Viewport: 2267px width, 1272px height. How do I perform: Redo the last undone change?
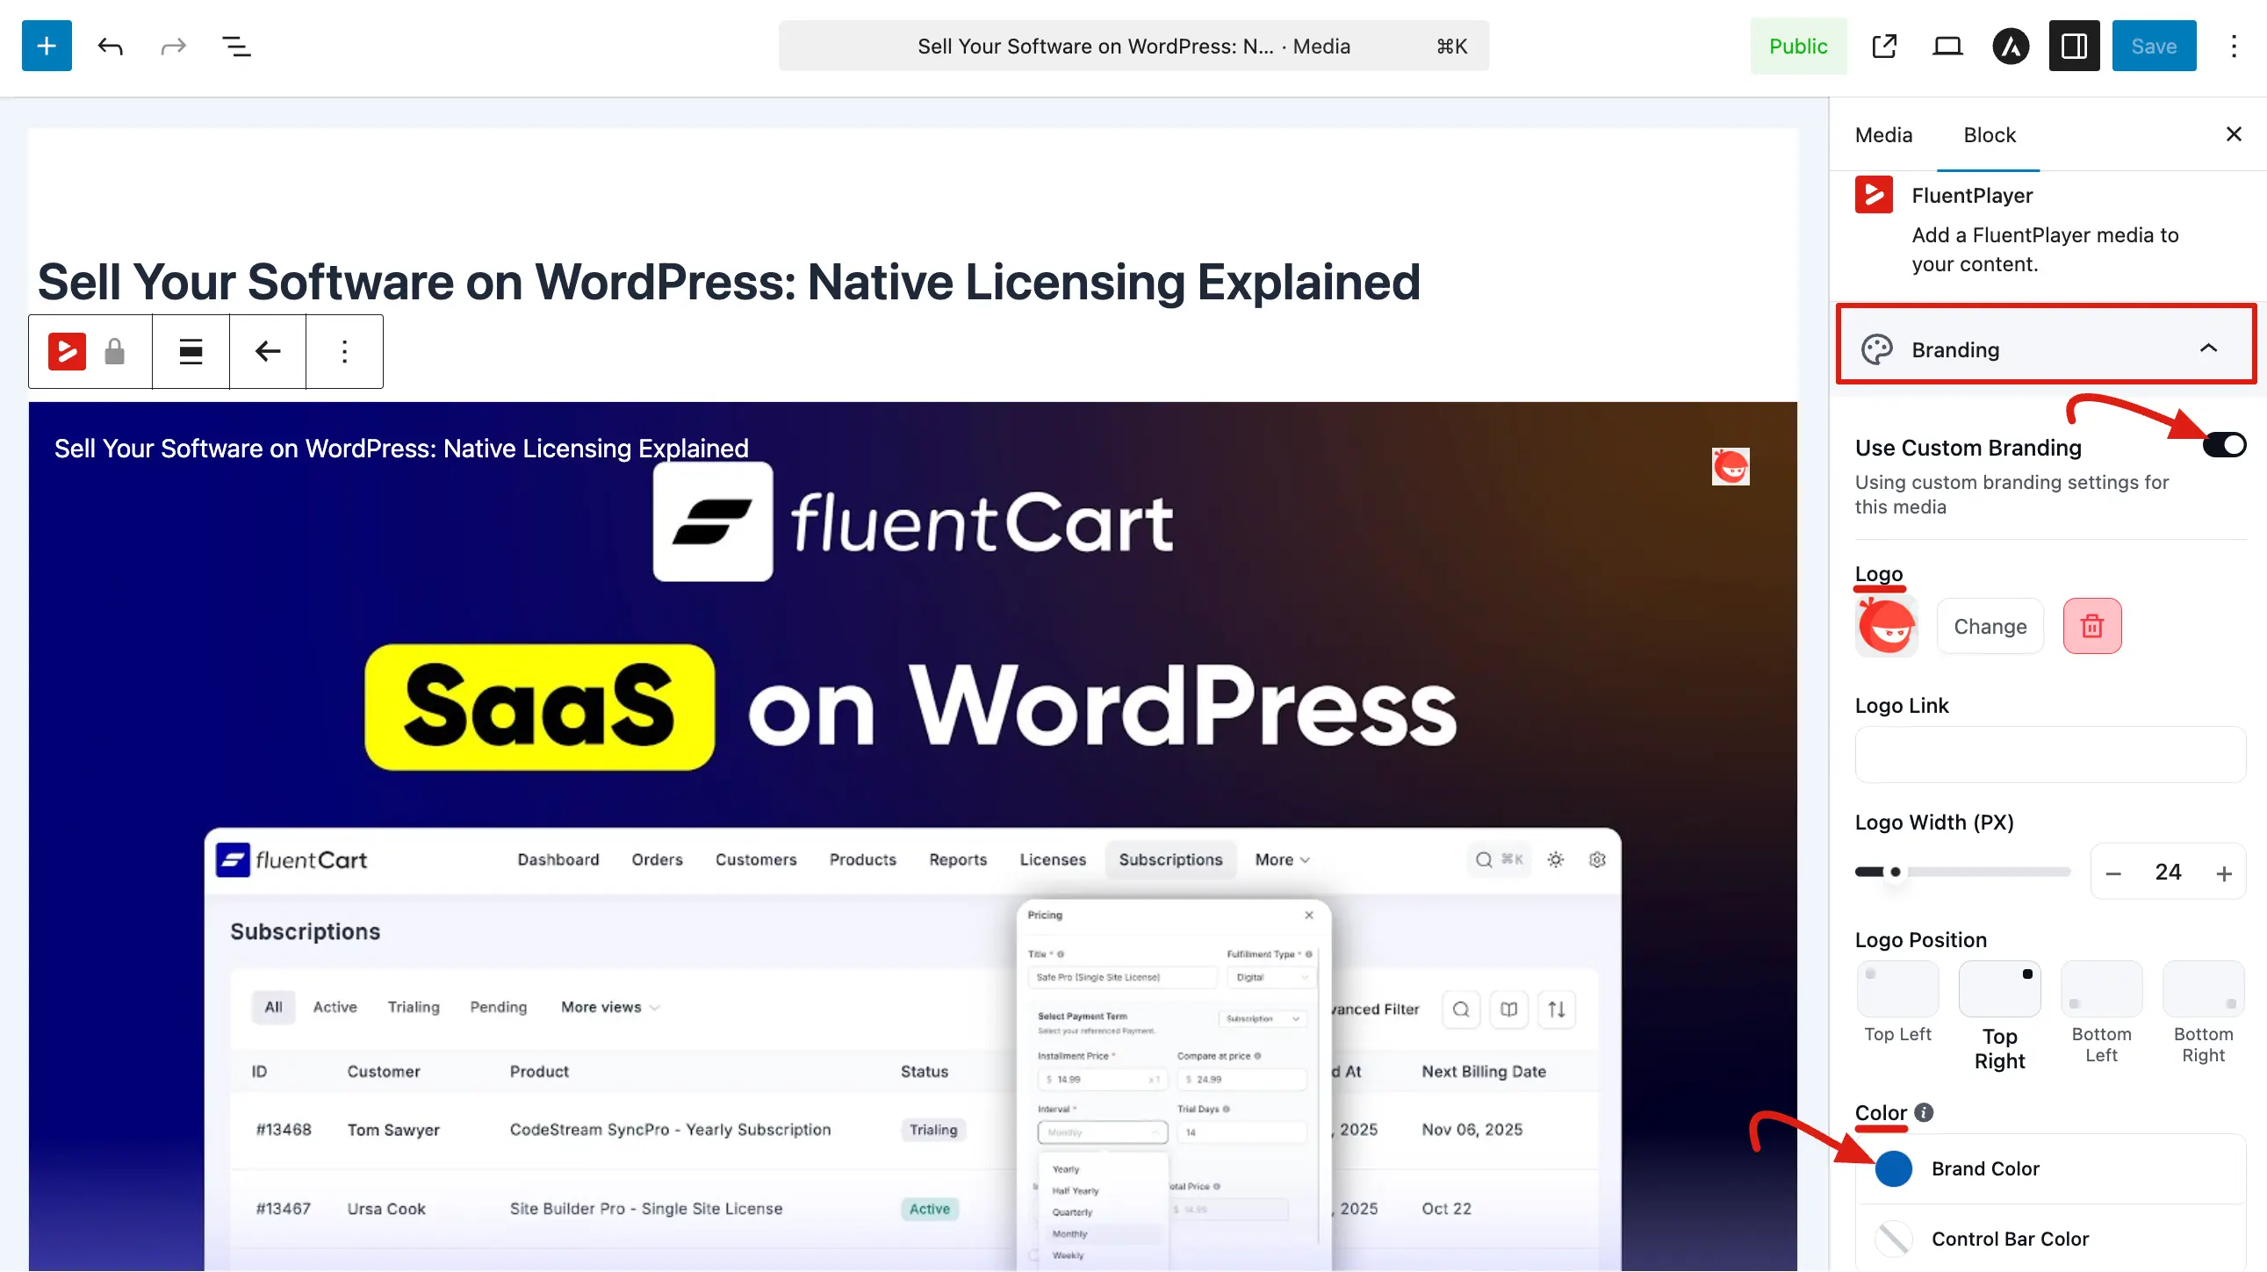(x=173, y=46)
